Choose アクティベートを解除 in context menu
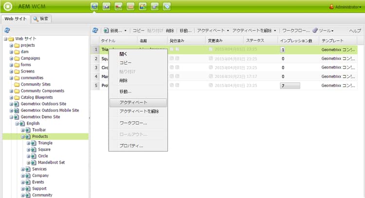 tap(138, 111)
